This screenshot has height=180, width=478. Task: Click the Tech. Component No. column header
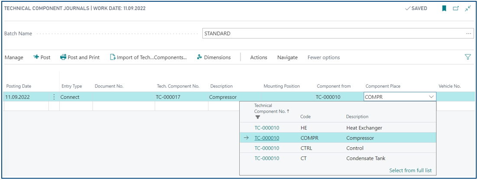(x=178, y=86)
